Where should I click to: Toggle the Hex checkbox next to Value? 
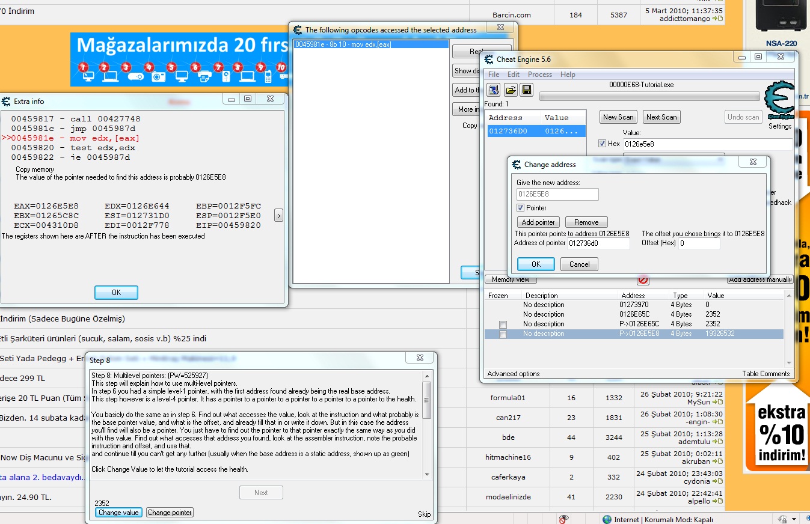pyautogui.click(x=603, y=144)
